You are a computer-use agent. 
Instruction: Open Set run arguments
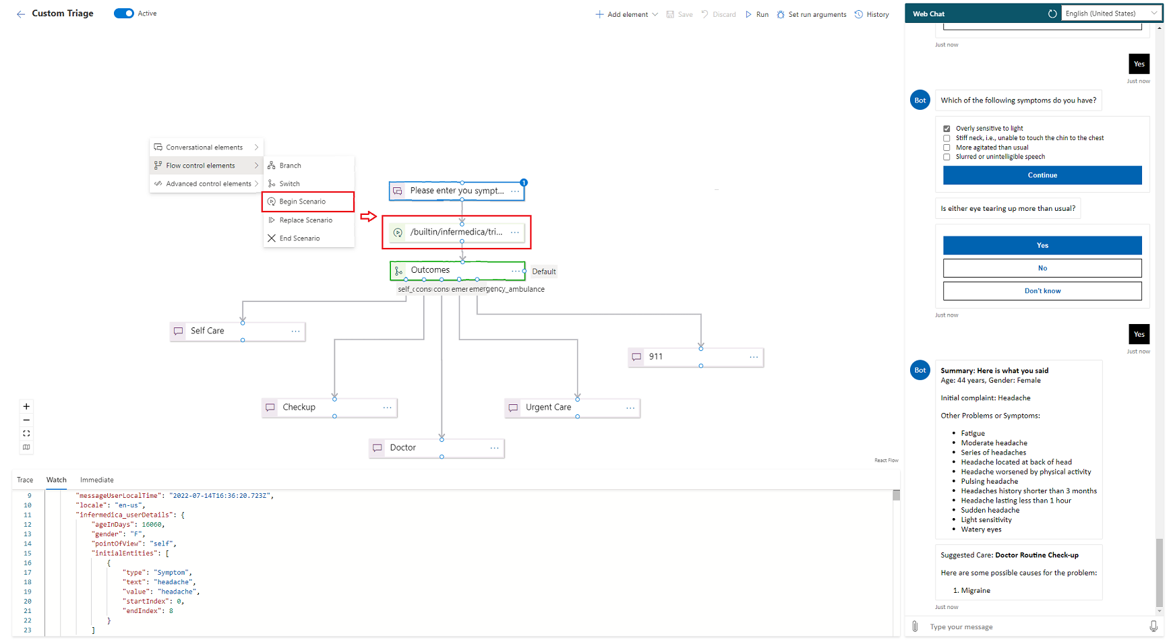click(x=812, y=14)
